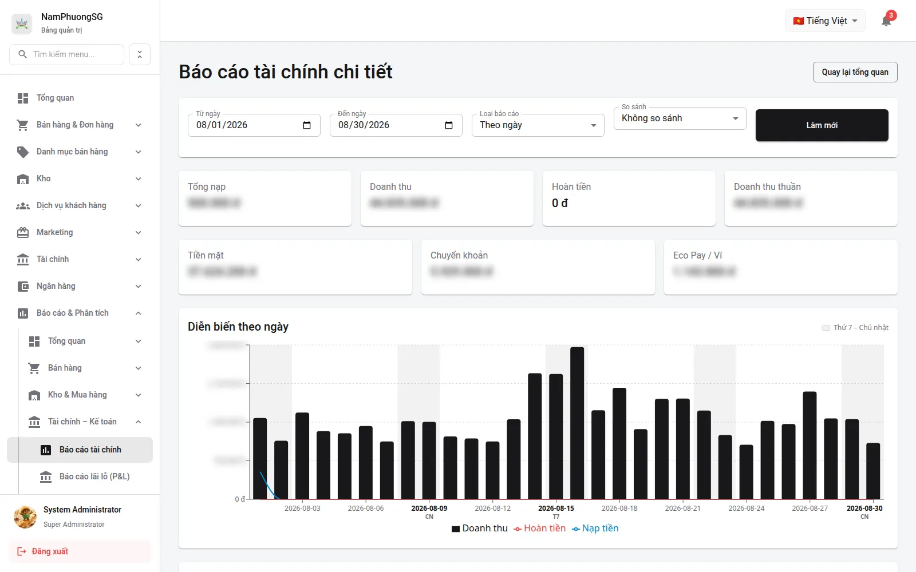Toggle Nạp tiền series in the chart legend
Viewport: 916px width, 572px height.
tap(595, 529)
